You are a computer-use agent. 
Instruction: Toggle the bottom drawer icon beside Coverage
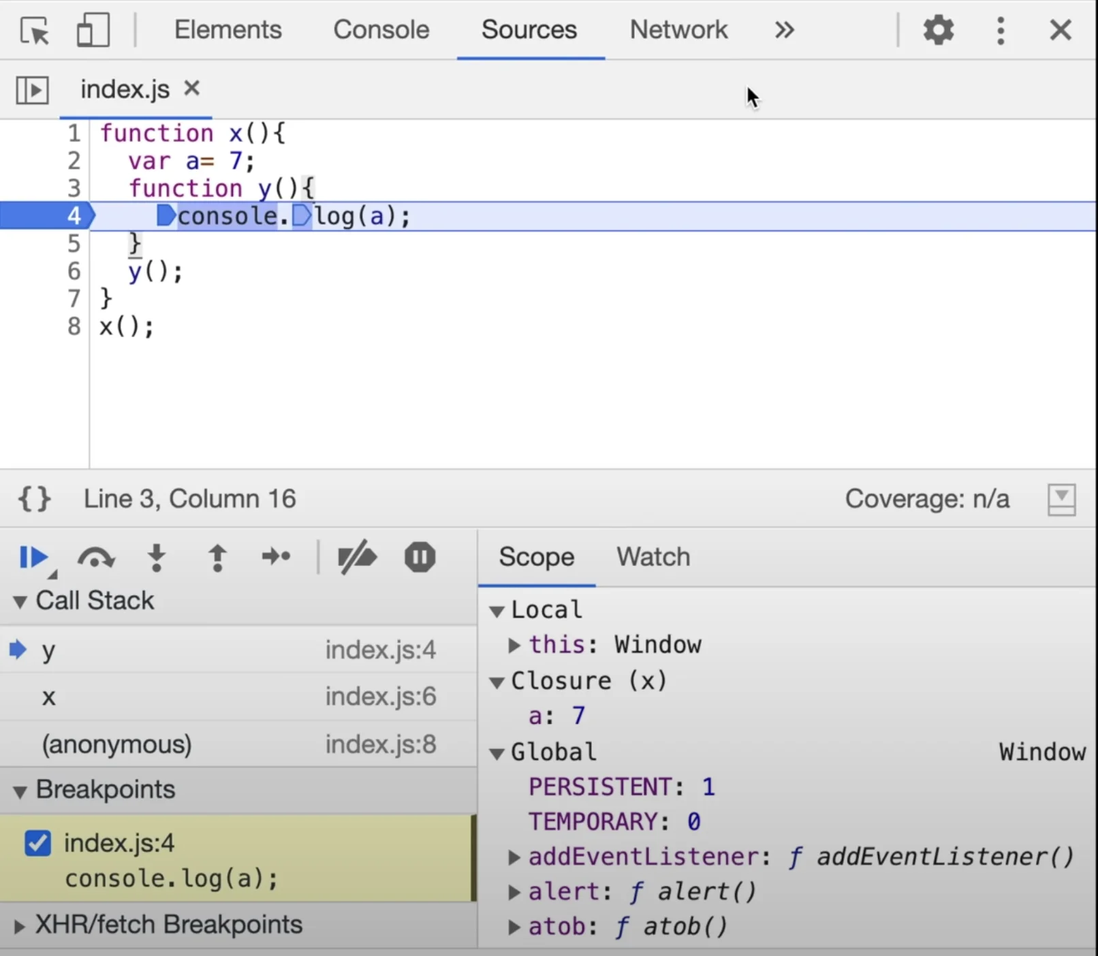(1061, 500)
